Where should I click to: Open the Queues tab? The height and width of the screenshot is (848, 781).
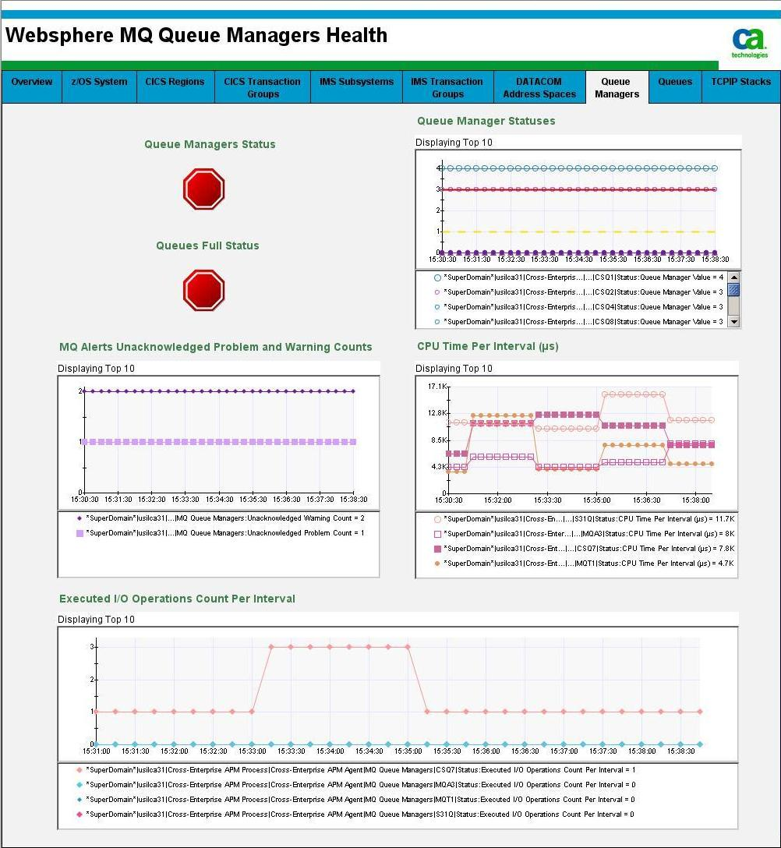[x=675, y=87]
